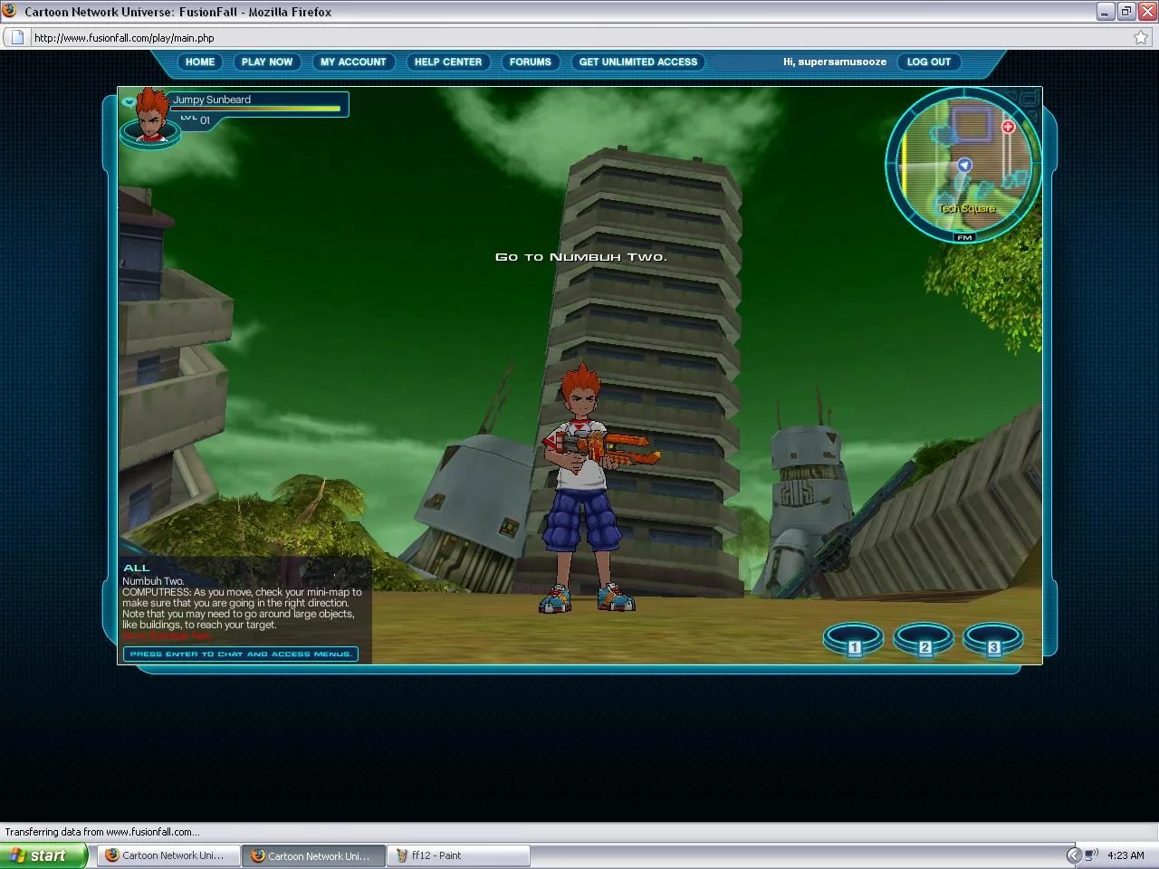Click the Firefox icon in title bar
Viewport: 1159px width, 869px height.
10,12
